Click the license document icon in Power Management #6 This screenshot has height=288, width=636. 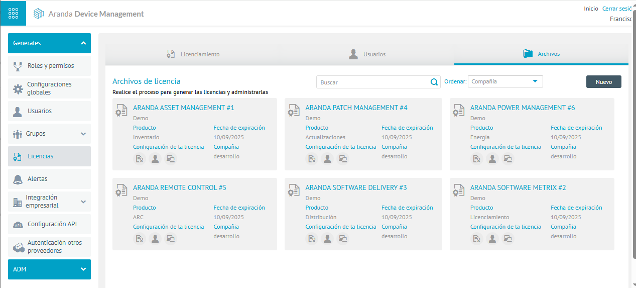[x=477, y=159]
